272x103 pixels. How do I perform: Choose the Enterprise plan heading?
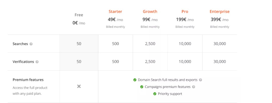(220, 12)
